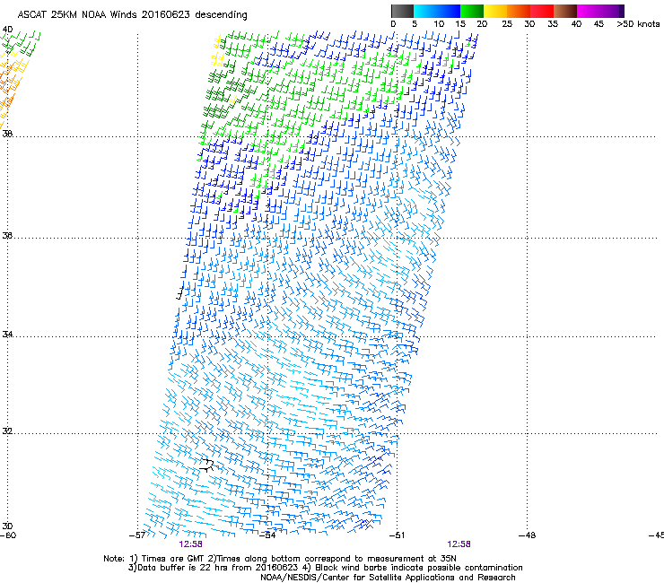Click the black wind barb on the swath's west edge
This screenshot has width=664, height=583.
tap(180, 293)
